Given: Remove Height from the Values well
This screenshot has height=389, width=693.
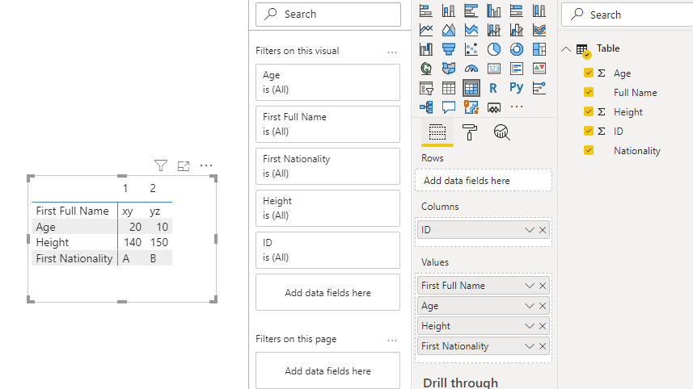Looking at the screenshot, I should click(543, 326).
